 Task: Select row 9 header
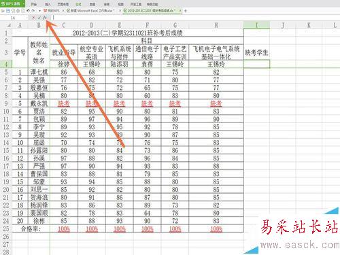tap(6, 103)
